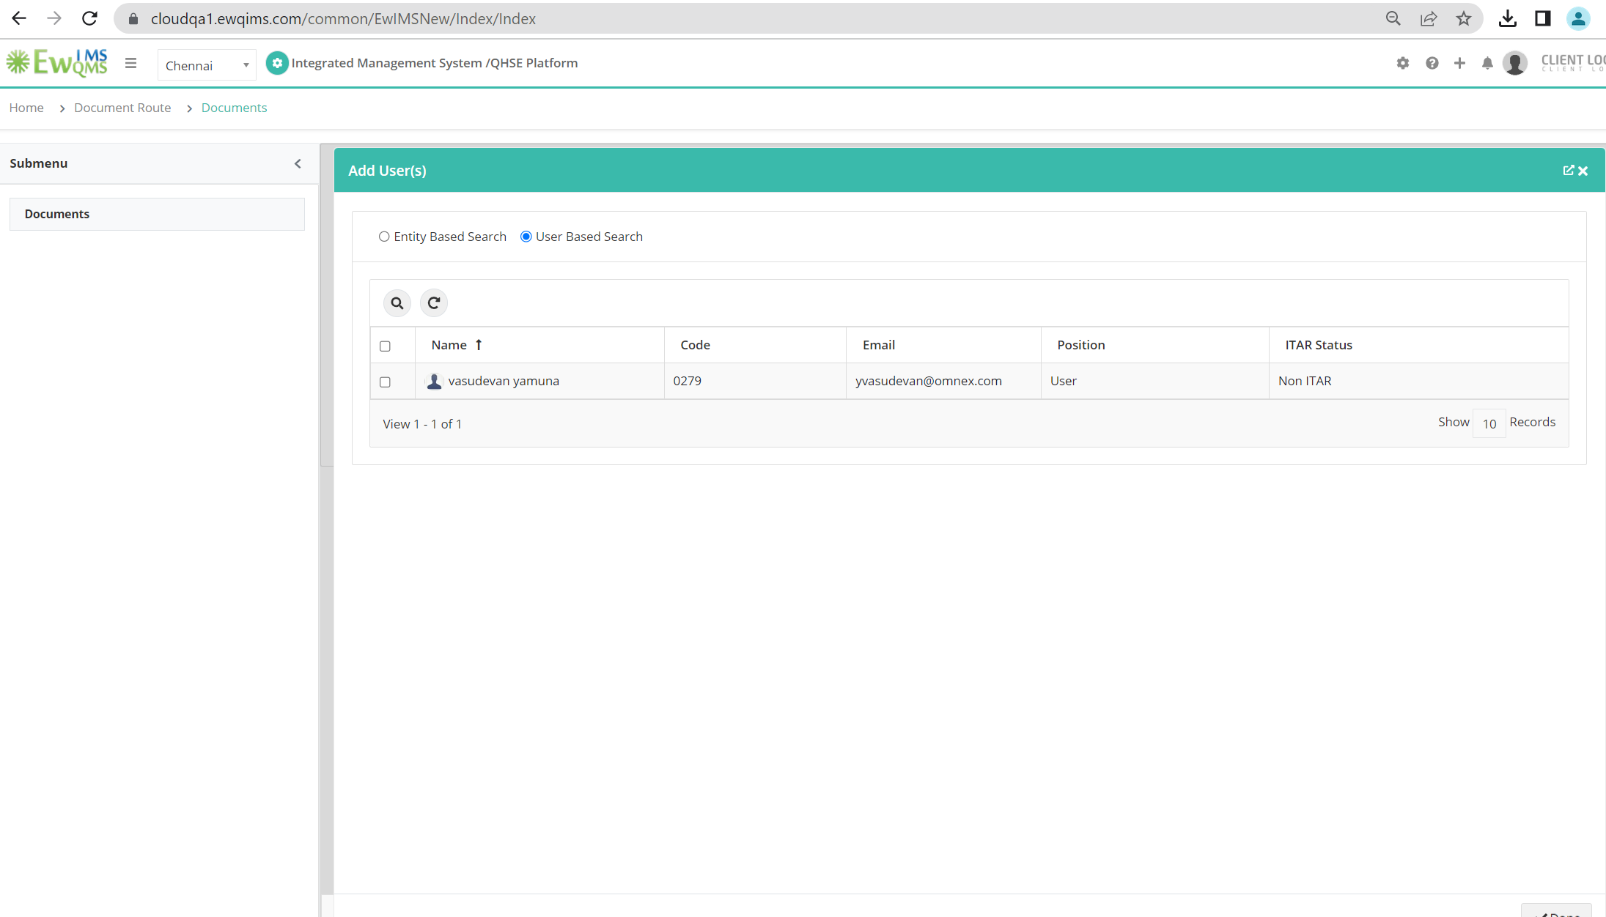This screenshot has width=1606, height=917.
Task: Open the browser profile avatar
Action: pyautogui.click(x=1577, y=18)
